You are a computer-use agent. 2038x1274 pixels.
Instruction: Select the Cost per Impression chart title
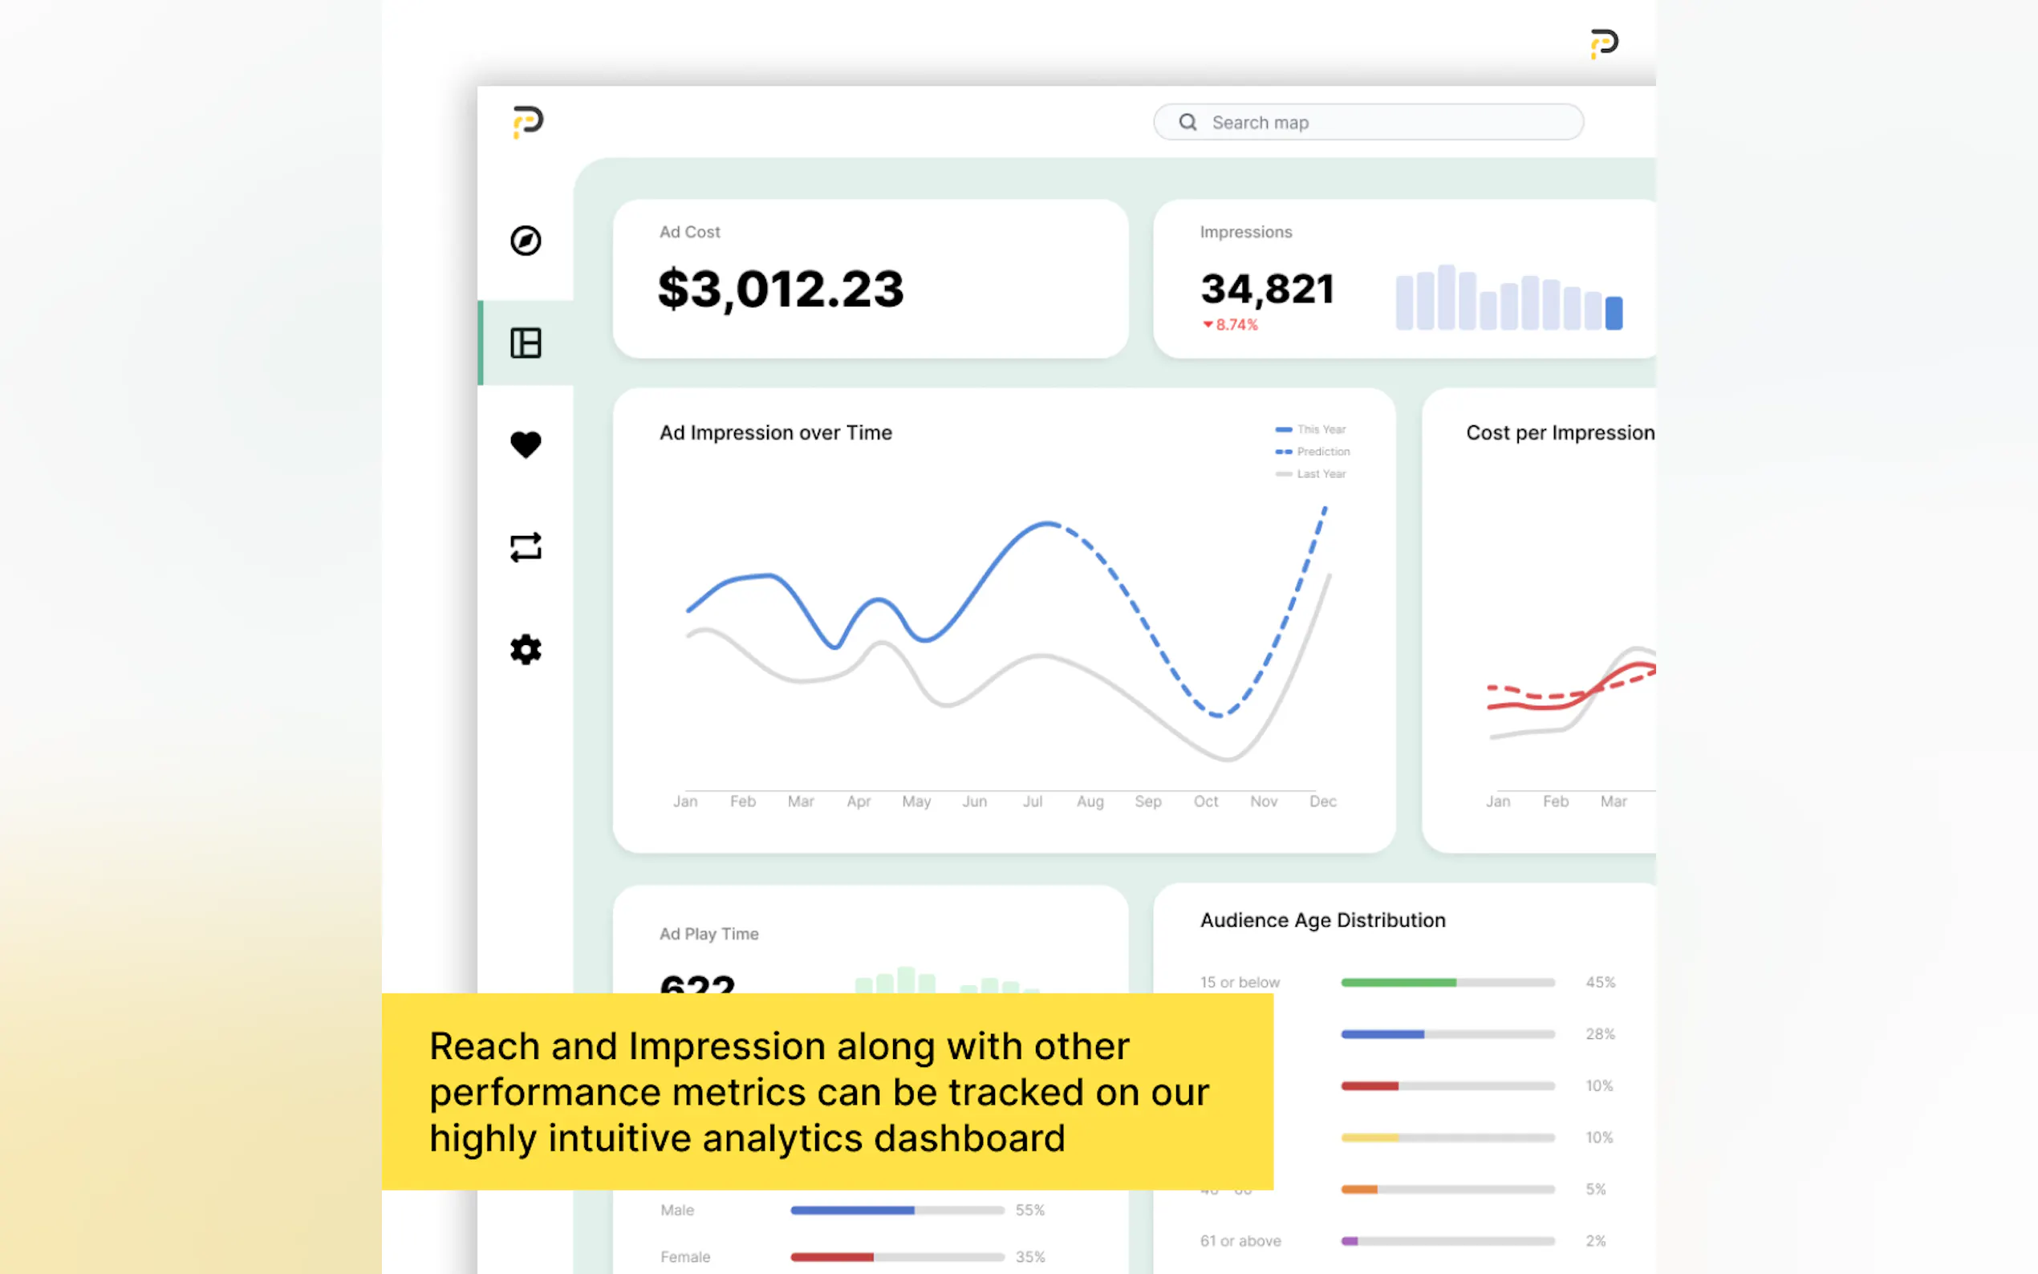tap(1560, 433)
